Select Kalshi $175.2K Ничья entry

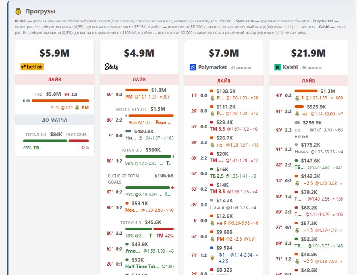(308, 148)
